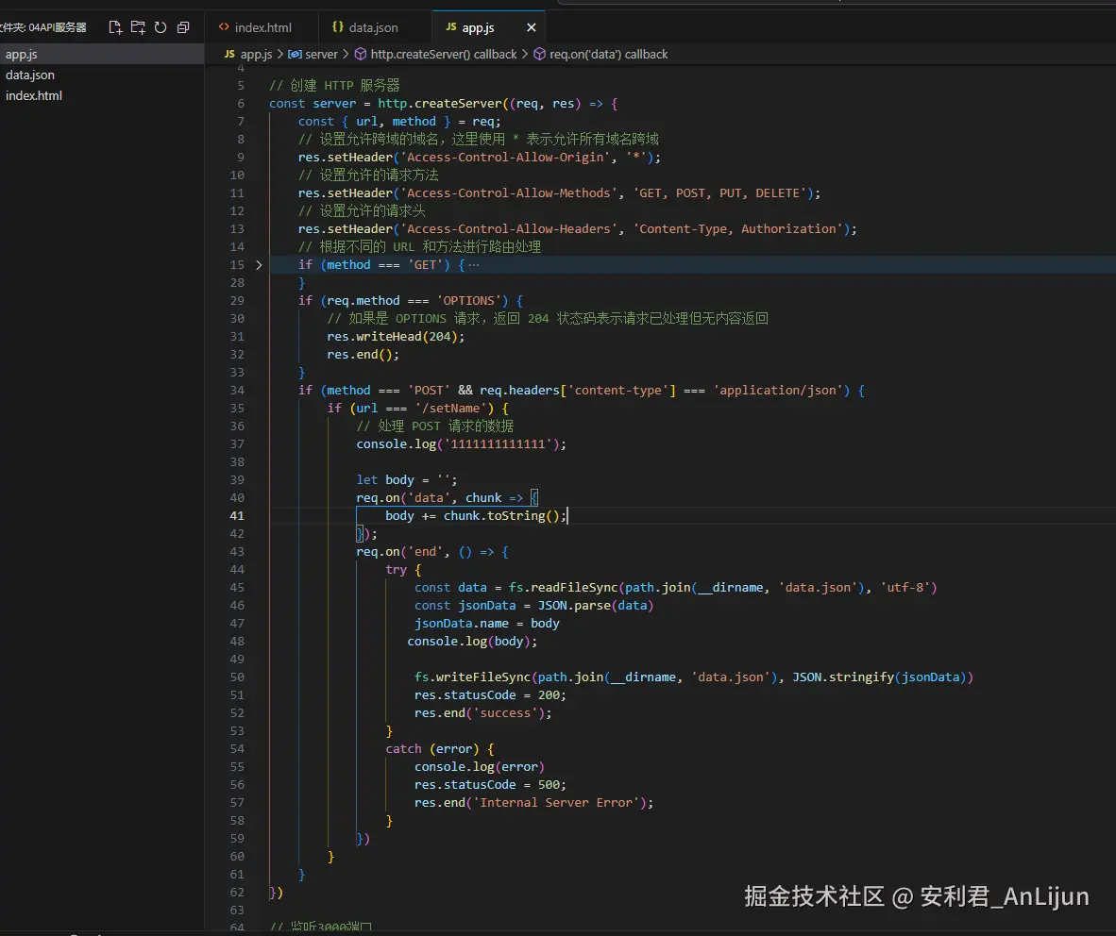Open app.js in the file explorer
Screen dimensions: 1116x936
[102, 54]
